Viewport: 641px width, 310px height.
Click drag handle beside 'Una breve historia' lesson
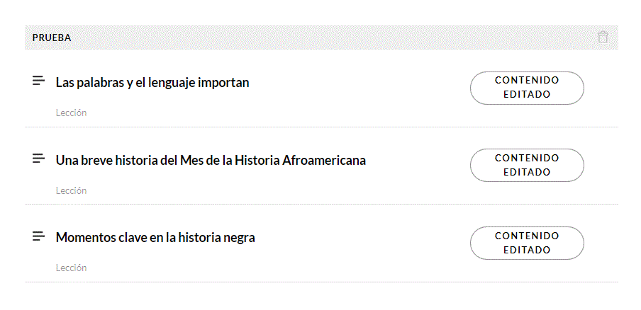pyautogui.click(x=39, y=159)
